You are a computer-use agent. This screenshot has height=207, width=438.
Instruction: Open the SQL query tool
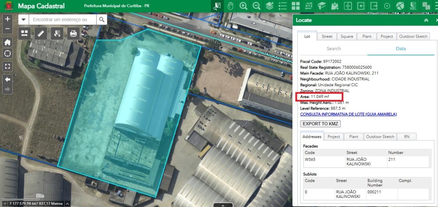pos(413,6)
